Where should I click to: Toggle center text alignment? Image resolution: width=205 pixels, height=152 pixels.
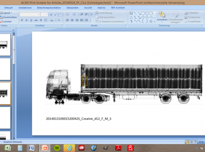click(x=72, y=20)
